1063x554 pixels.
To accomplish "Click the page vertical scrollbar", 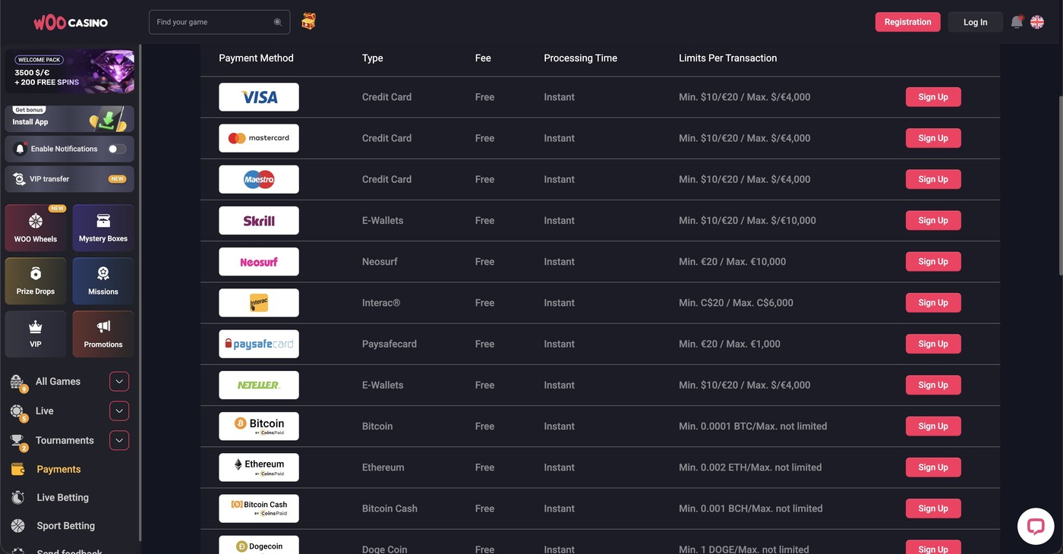I will point(1059,184).
